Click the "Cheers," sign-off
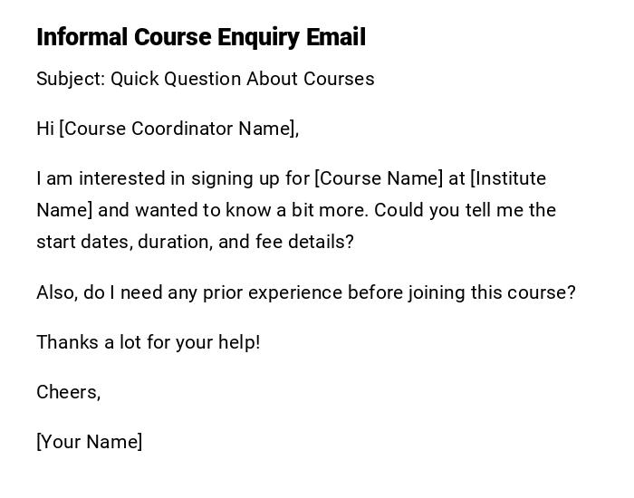The image size is (634, 498). 68,392
